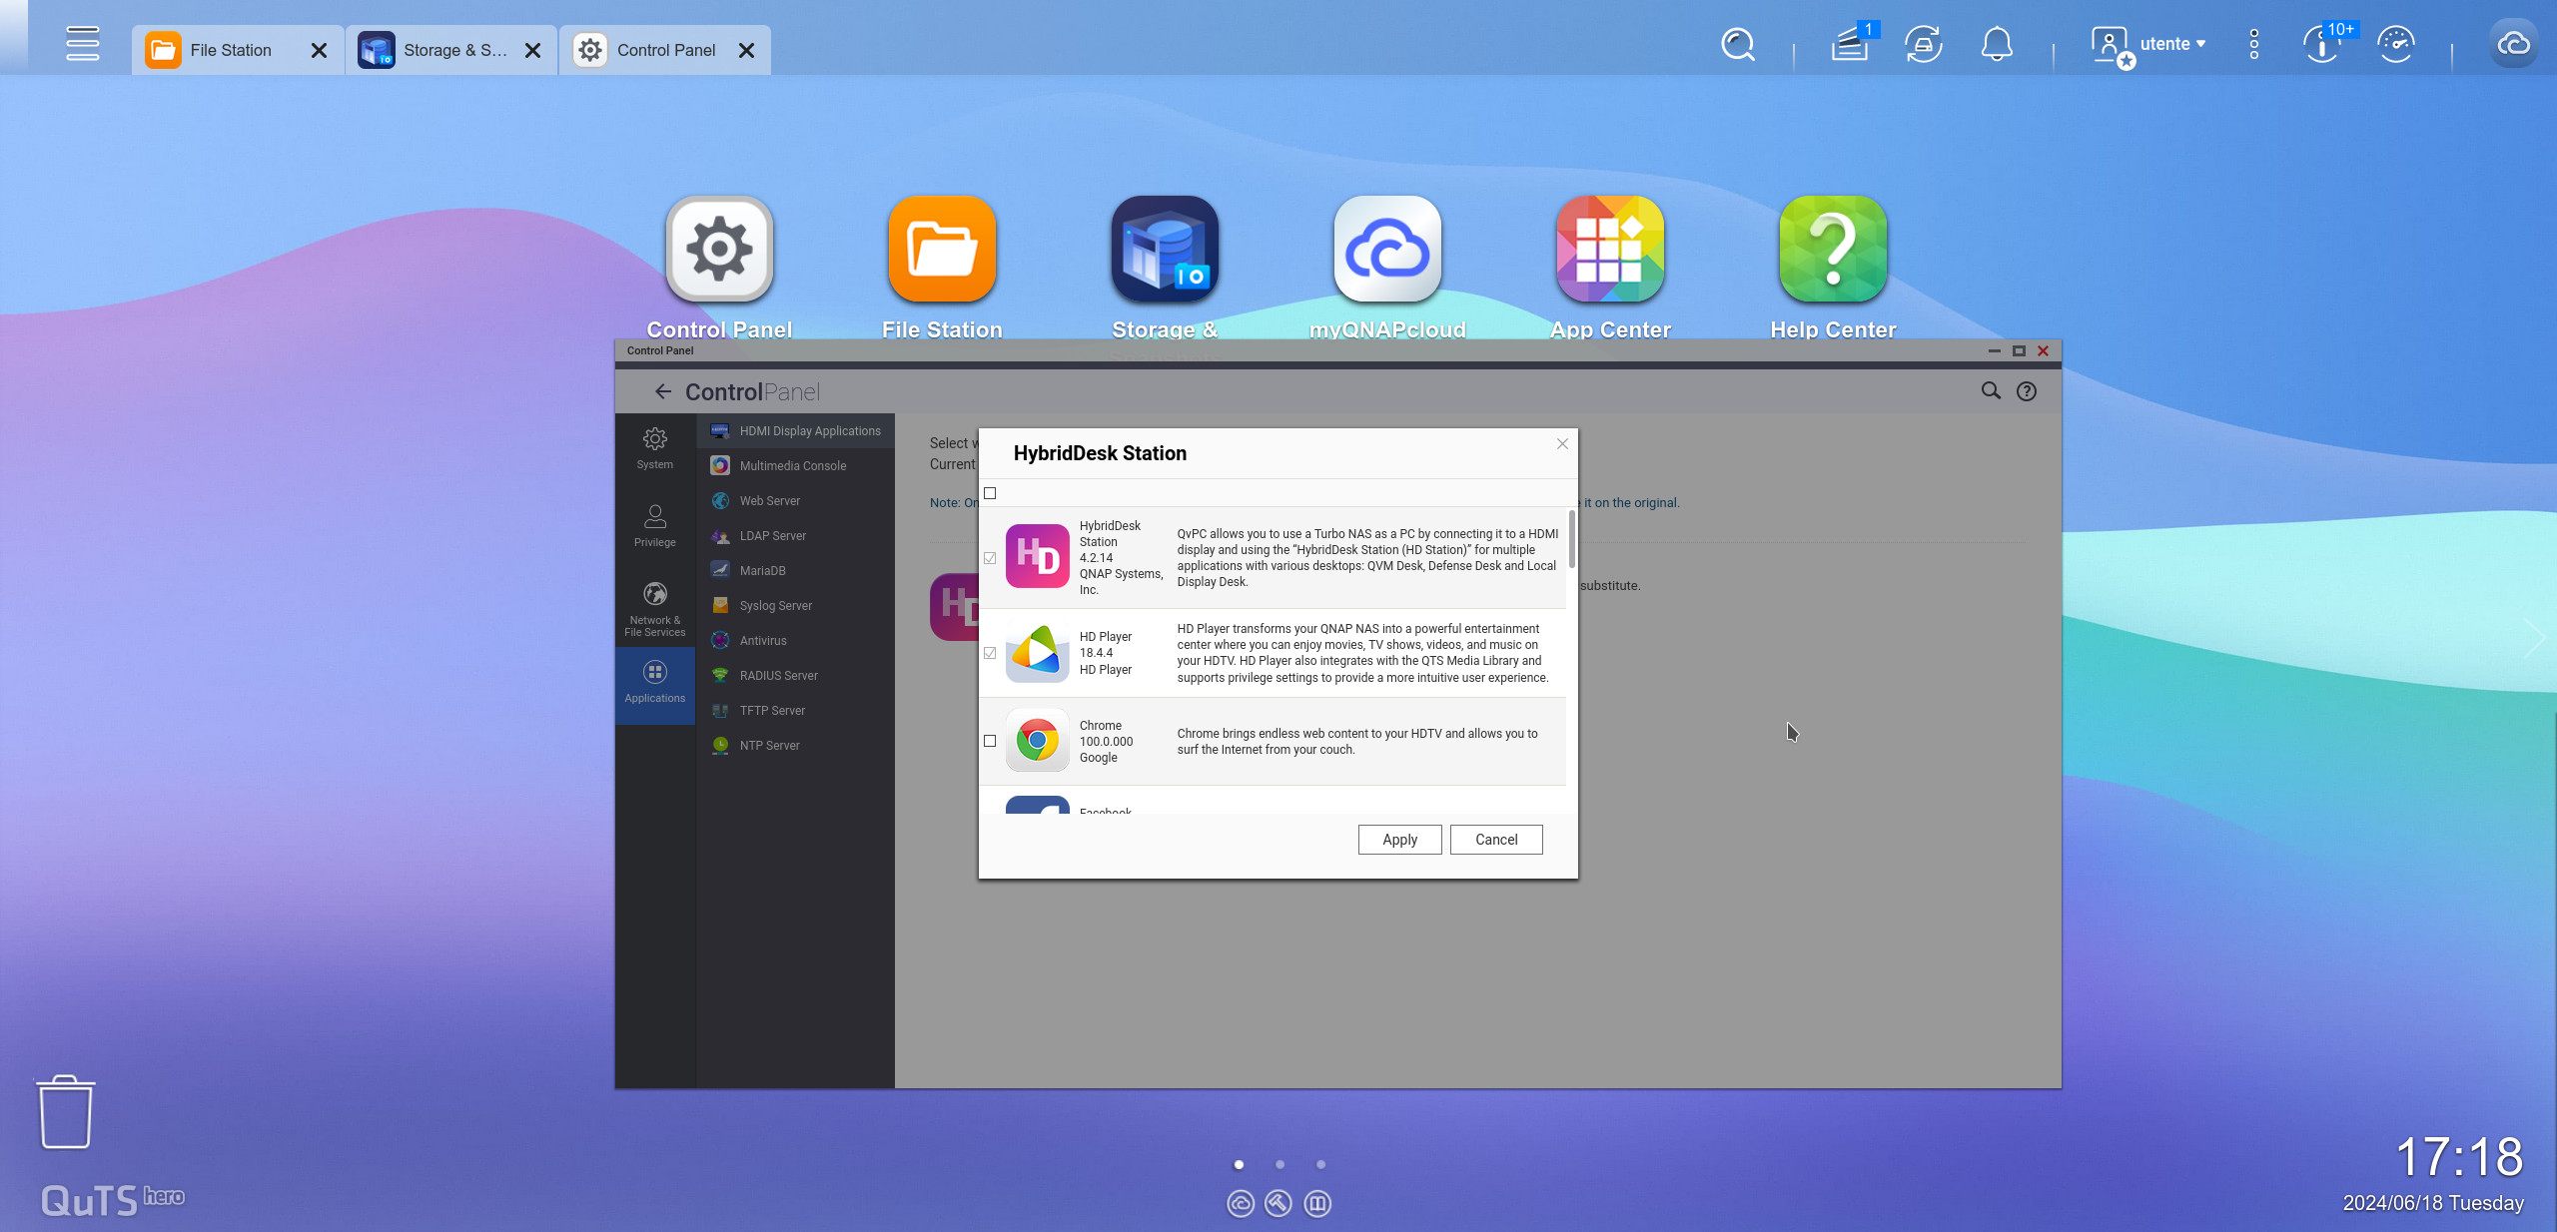Go to third desktop page dot
The height and width of the screenshot is (1232, 2557).
point(1320,1164)
